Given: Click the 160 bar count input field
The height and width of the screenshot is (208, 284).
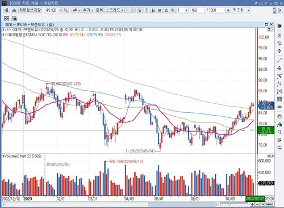Looking at the screenshot, I should [197, 10].
